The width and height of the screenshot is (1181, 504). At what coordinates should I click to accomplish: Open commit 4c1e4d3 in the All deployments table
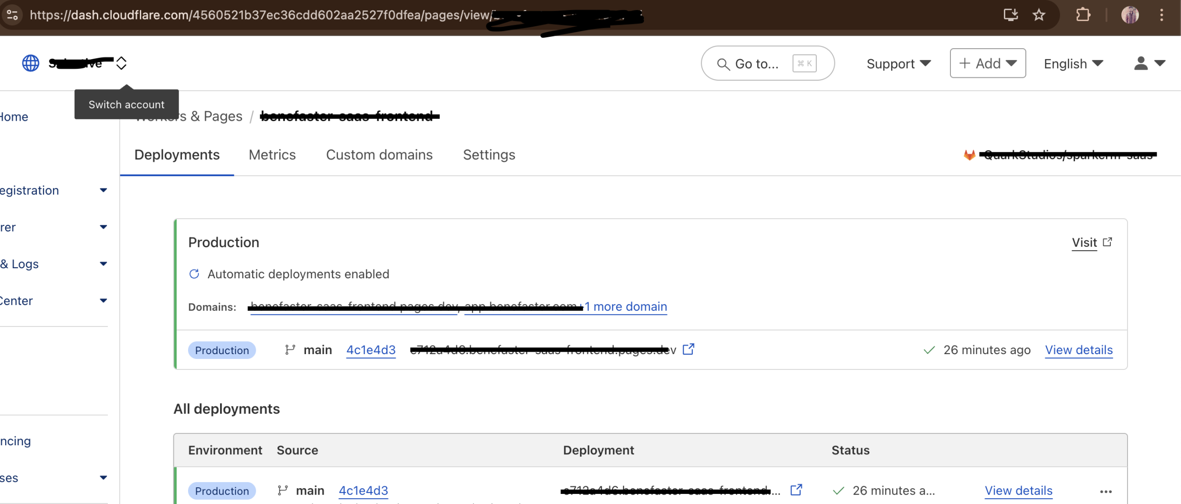pos(363,491)
